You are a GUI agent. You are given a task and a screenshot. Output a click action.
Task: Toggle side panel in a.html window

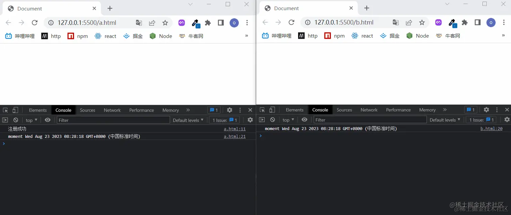click(221, 23)
